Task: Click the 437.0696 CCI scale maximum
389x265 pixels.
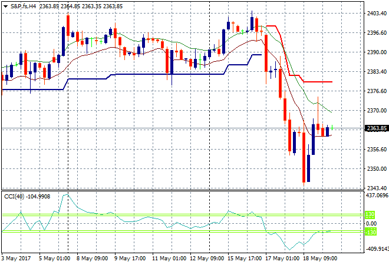Action: coord(377,196)
